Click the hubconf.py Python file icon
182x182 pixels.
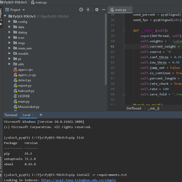pyautogui.click(x=15, y=91)
